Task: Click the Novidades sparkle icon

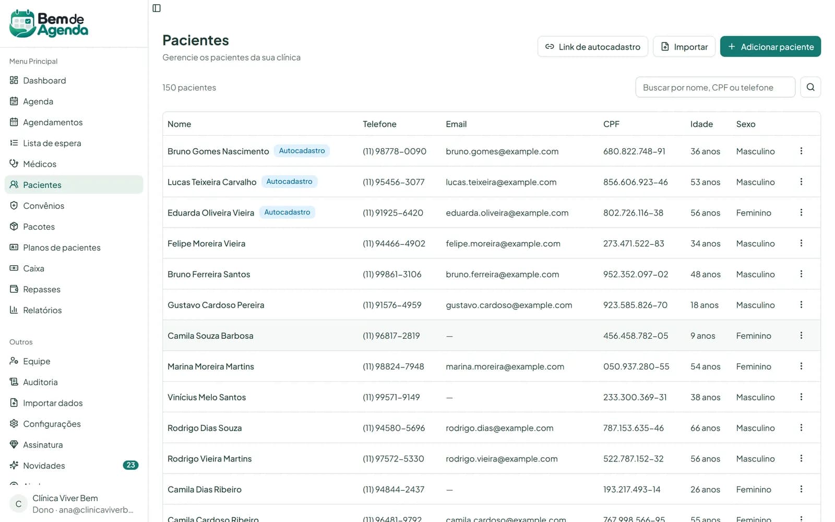Action: pyautogui.click(x=14, y=466)
